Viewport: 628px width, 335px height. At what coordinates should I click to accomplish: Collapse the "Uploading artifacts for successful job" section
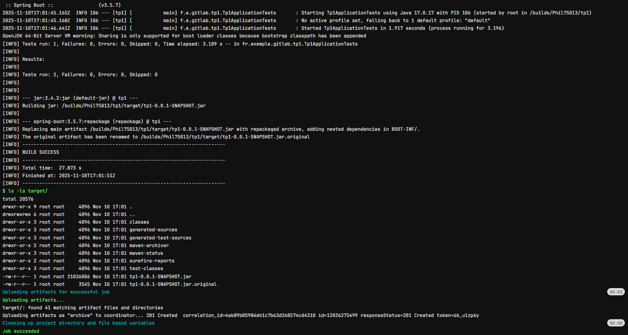[x=56, y=292]
